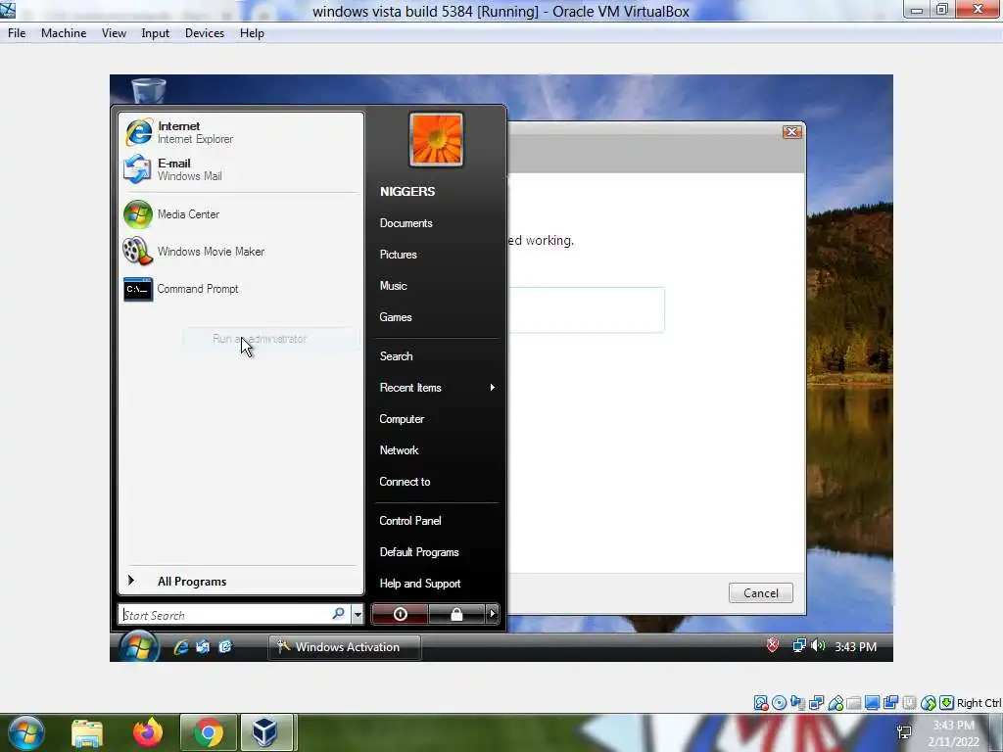
Task: Click the guest network tray icon
Action: 799,646
